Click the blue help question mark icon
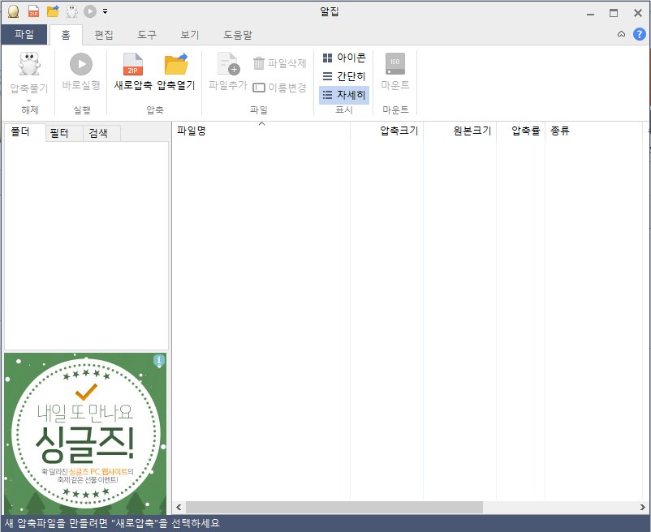 [640, 34]
